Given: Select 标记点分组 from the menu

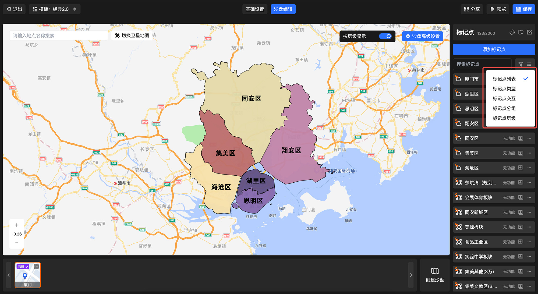Looking at the screenshot, I should 504,108.
